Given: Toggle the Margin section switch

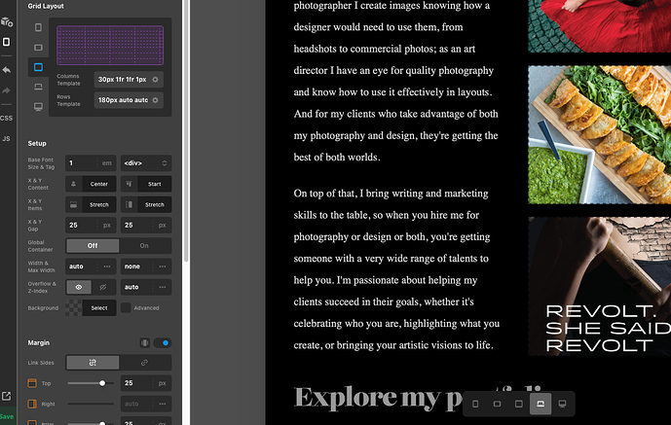Looking at the screenshot, I should 163,343.
